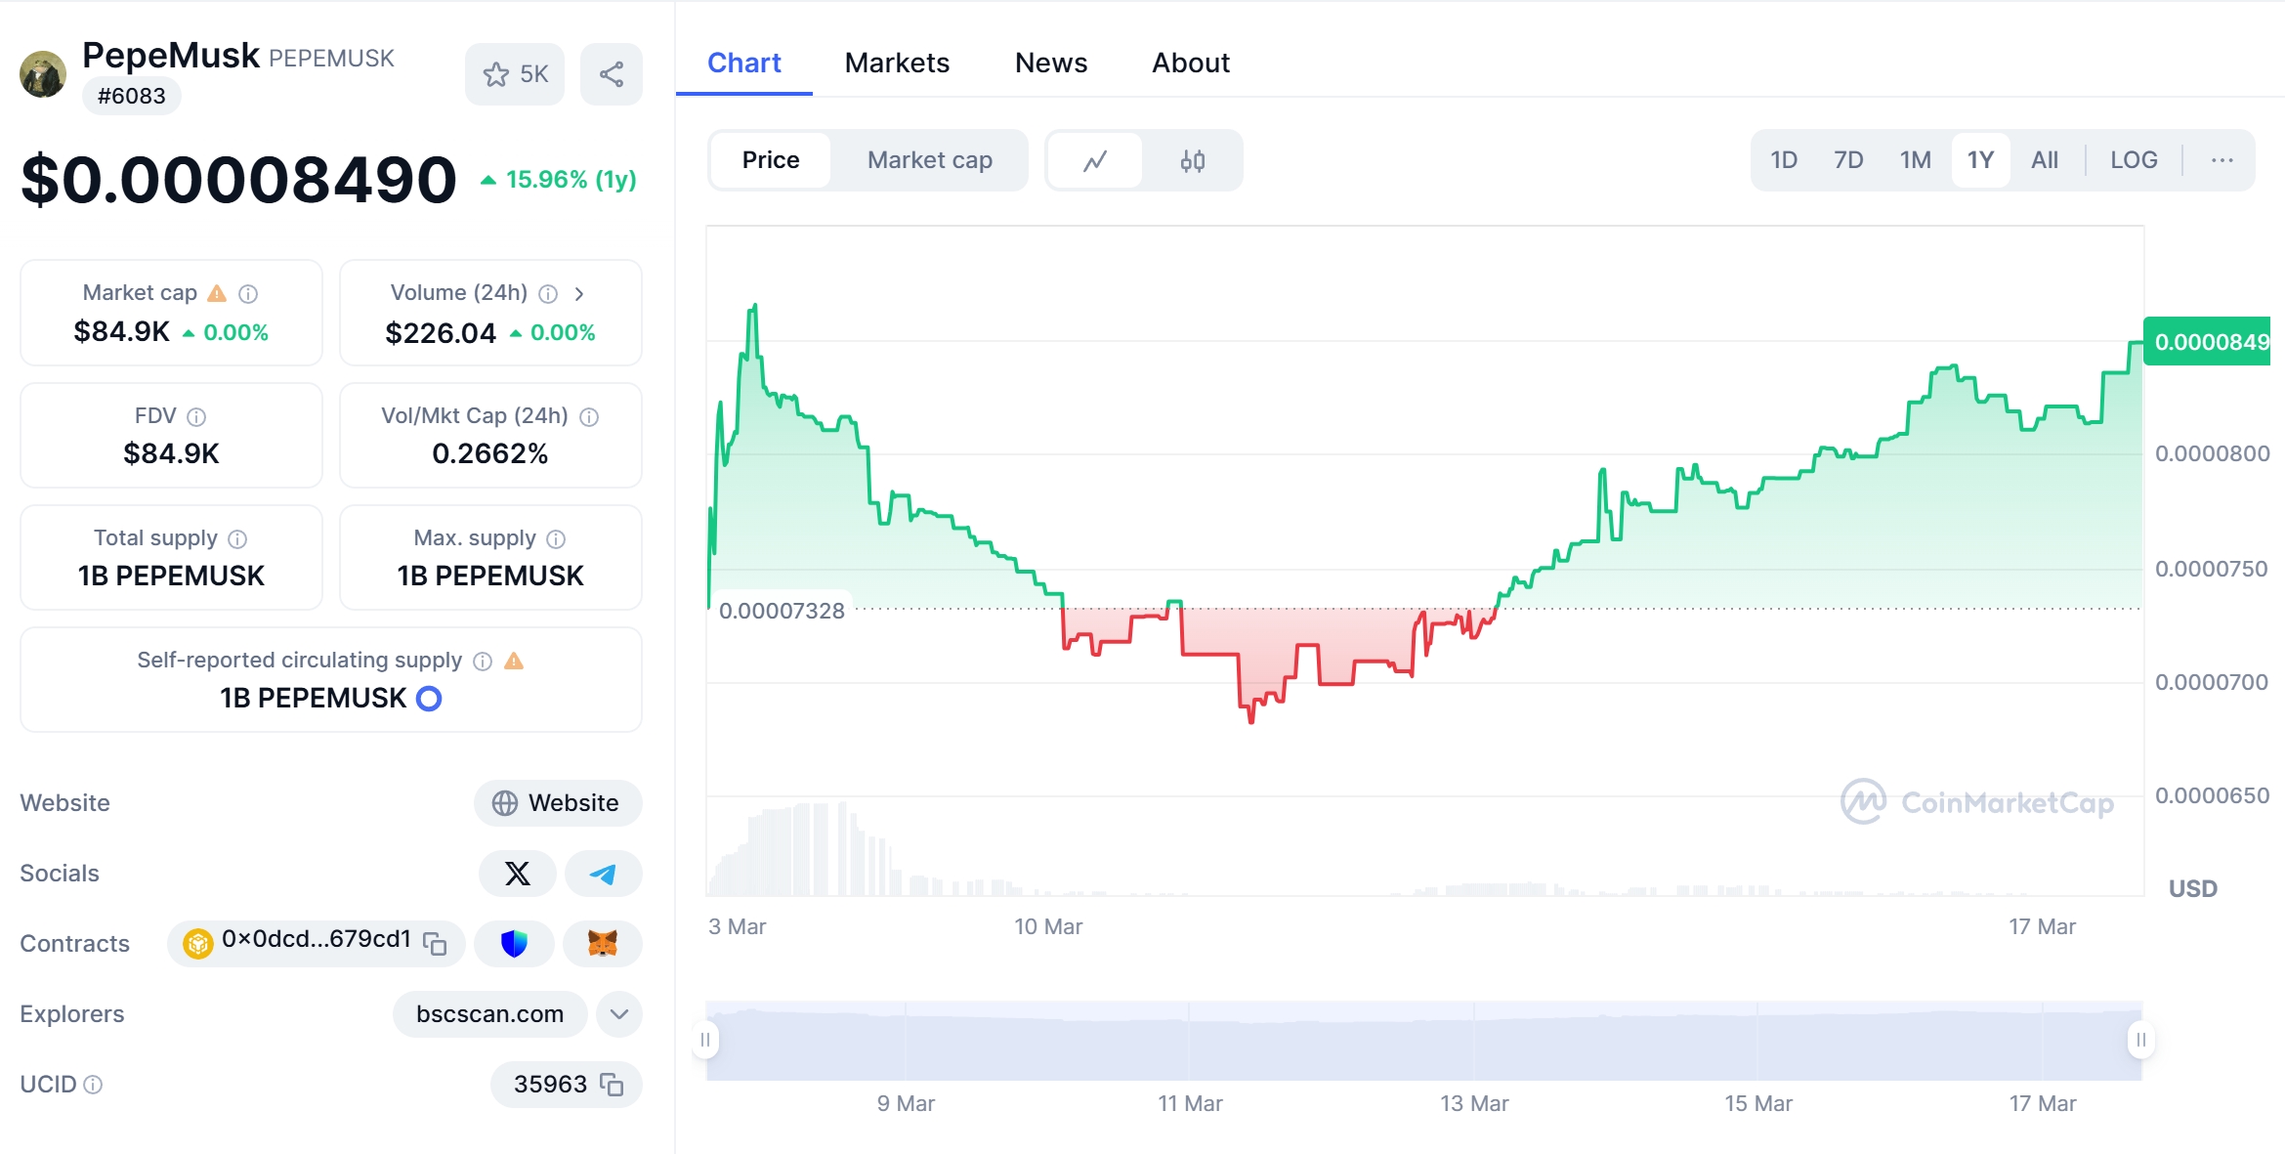Viewport: 2285px width, 1154px height.
Task: Set chart range to All
Action: [2045, 160]
